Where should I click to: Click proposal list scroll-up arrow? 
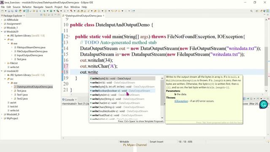coord(162,79)
